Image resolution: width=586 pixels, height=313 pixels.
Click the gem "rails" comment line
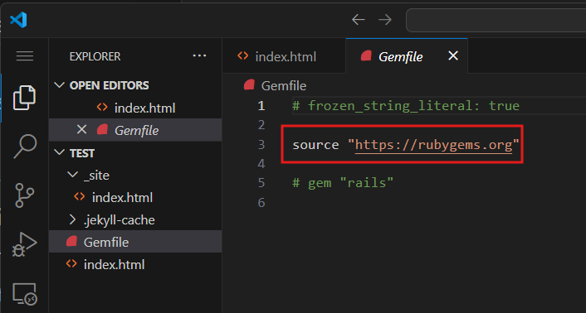tap(343, 183)
